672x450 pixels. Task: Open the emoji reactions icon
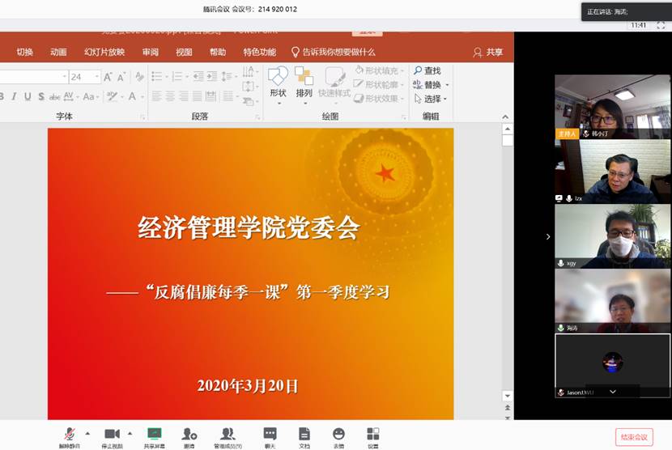click(x=338, y=435)
